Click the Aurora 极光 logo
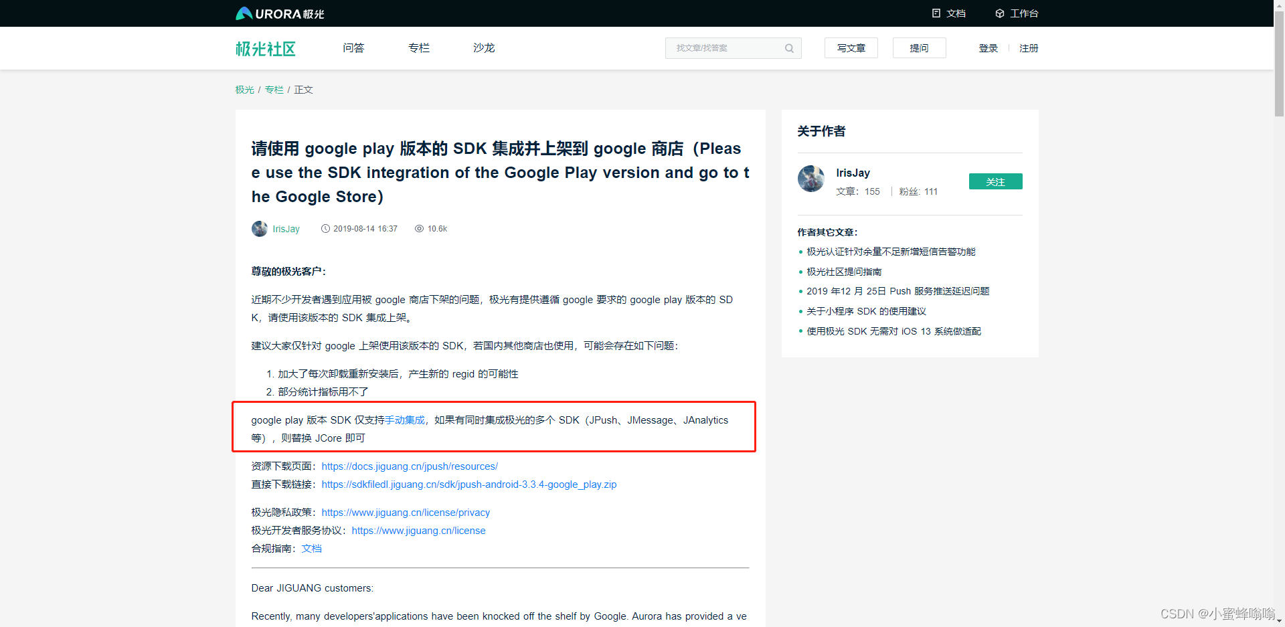Image resolution: width=1285 pixels, height=627 pixels. (x=280, y=13)
